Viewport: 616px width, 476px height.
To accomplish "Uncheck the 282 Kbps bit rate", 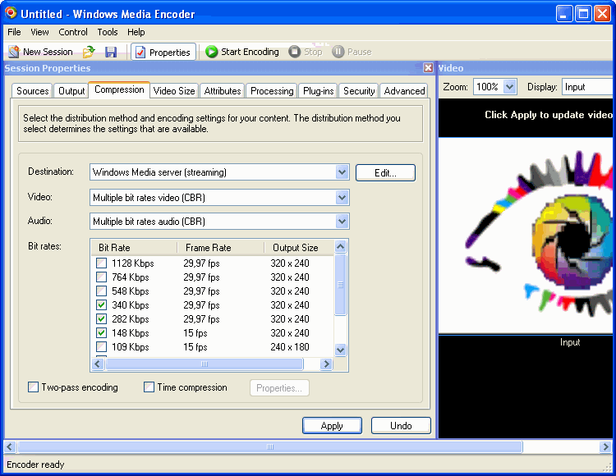I will coord(101,319).
